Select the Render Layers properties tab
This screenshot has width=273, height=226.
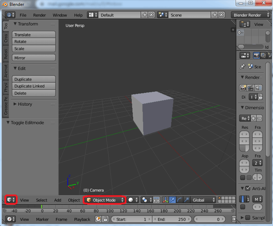pyautogui.click(x=263, y=56)
